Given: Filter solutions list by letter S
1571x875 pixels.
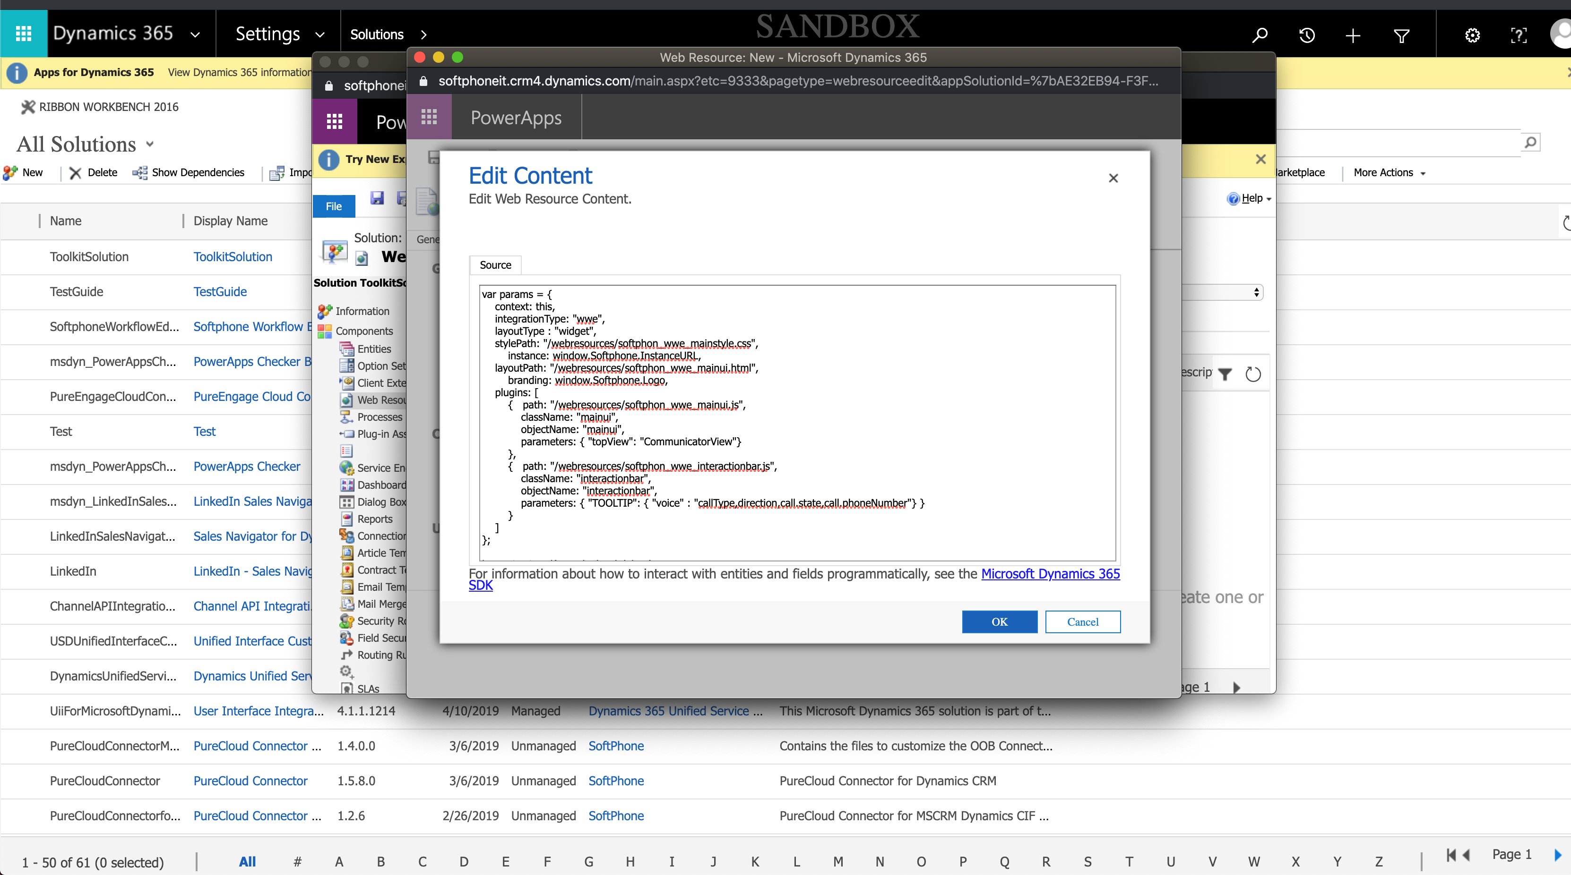Looking at the screenshot, I should pyautogui.click(x=1088, y=862).
